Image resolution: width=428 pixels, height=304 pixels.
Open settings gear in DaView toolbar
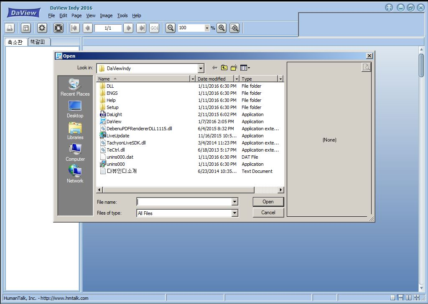42,28
